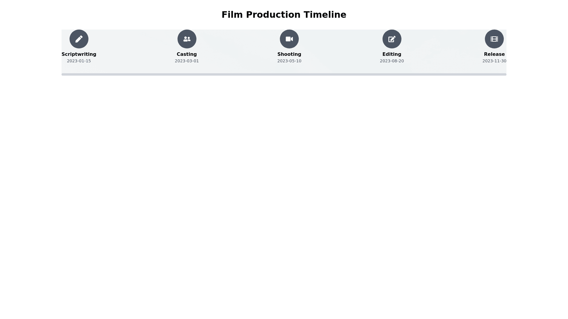Click empty timeline space between Casting and Shooting

(238, 47)
